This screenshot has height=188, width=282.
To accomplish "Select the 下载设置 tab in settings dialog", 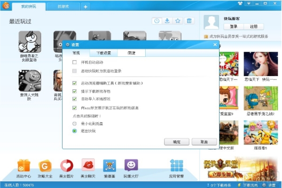I will coord(103,53).
